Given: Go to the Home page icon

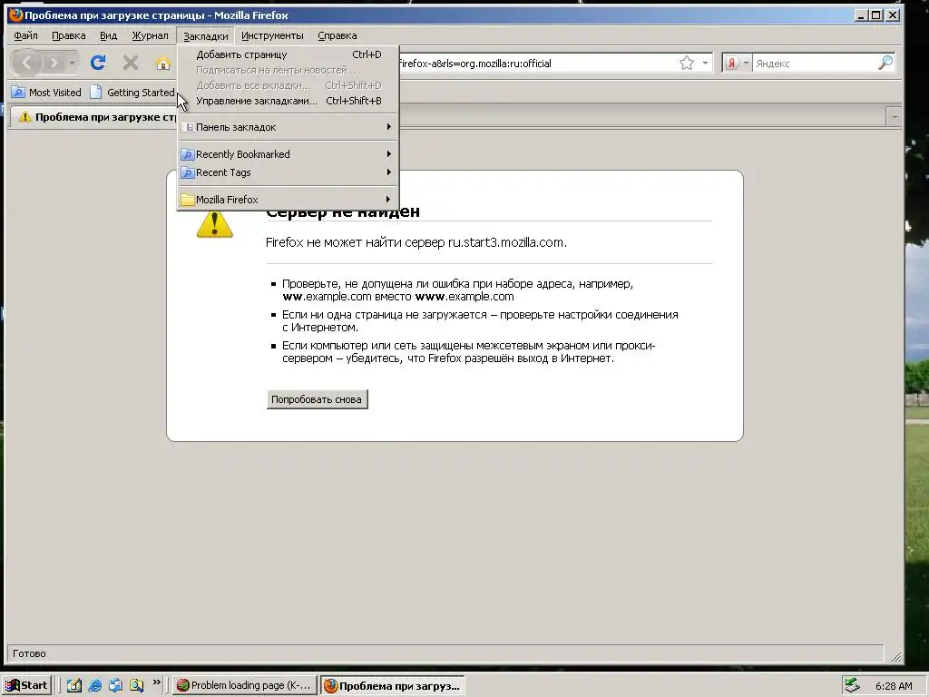Looking at the screenshot, I should 163,63.
